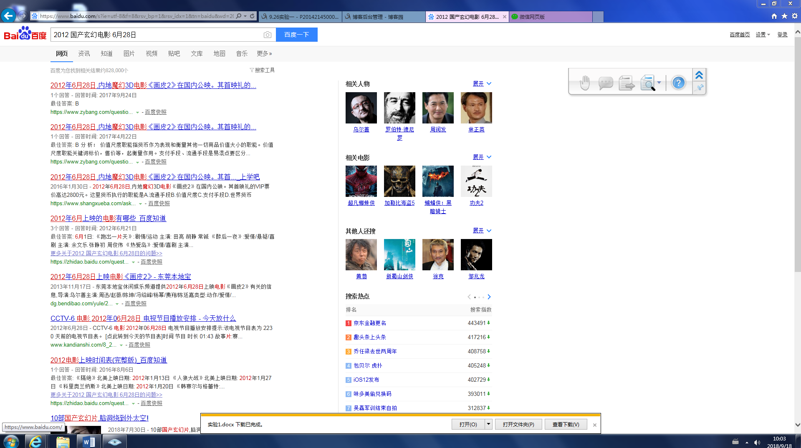Viewport: 801px width, 448px height.
Task: Show hidden system tray icons
Action: click(x=747, y=442)
